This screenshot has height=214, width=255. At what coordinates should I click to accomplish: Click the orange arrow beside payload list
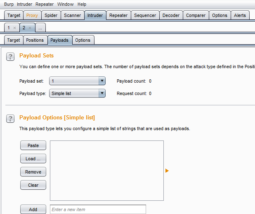pyautogui.click(x=167, y=170)
